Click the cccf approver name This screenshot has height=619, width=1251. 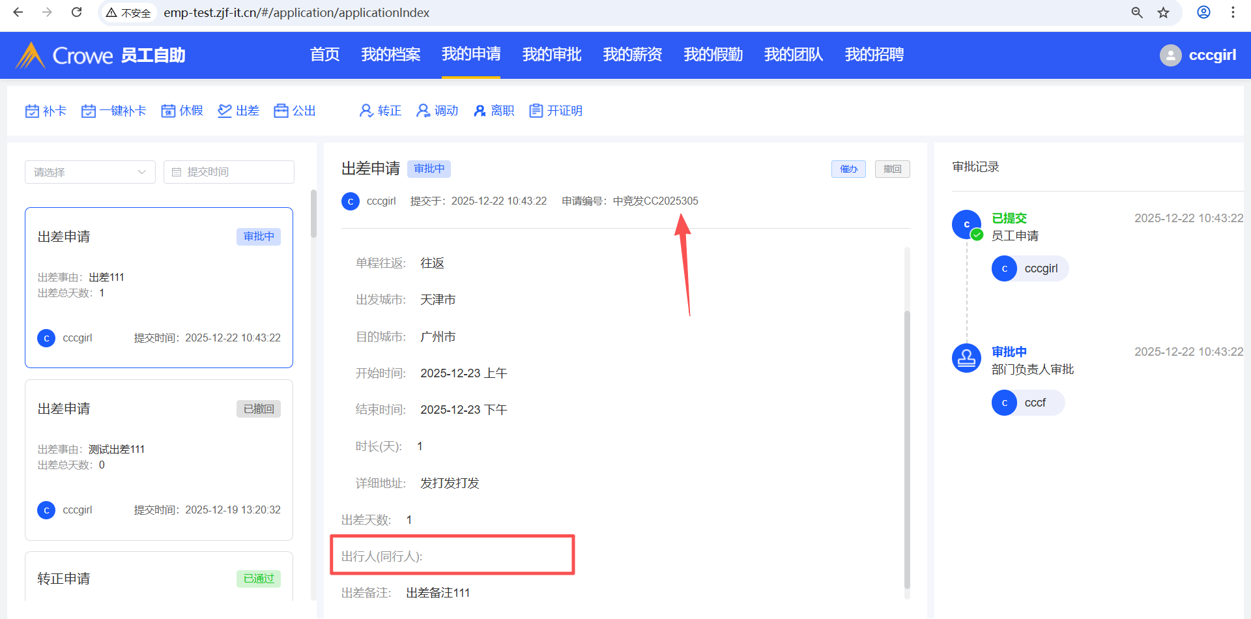[1035, 403]
